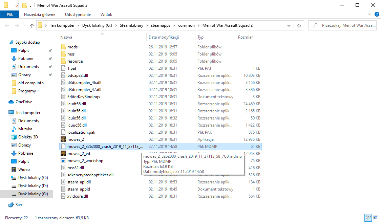Click the forward navigation arrow
Viewport: 381px width, 222px height.
(x=17, y=25)
